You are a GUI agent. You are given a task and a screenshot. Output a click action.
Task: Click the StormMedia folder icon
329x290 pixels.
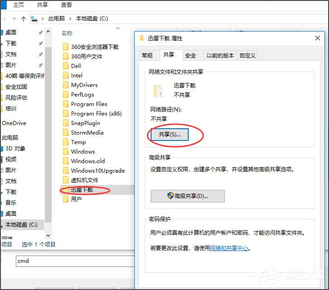point(66,132)
